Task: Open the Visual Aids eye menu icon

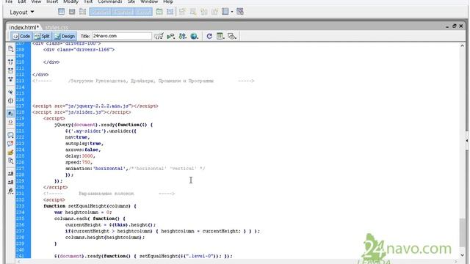Action: 232,36
